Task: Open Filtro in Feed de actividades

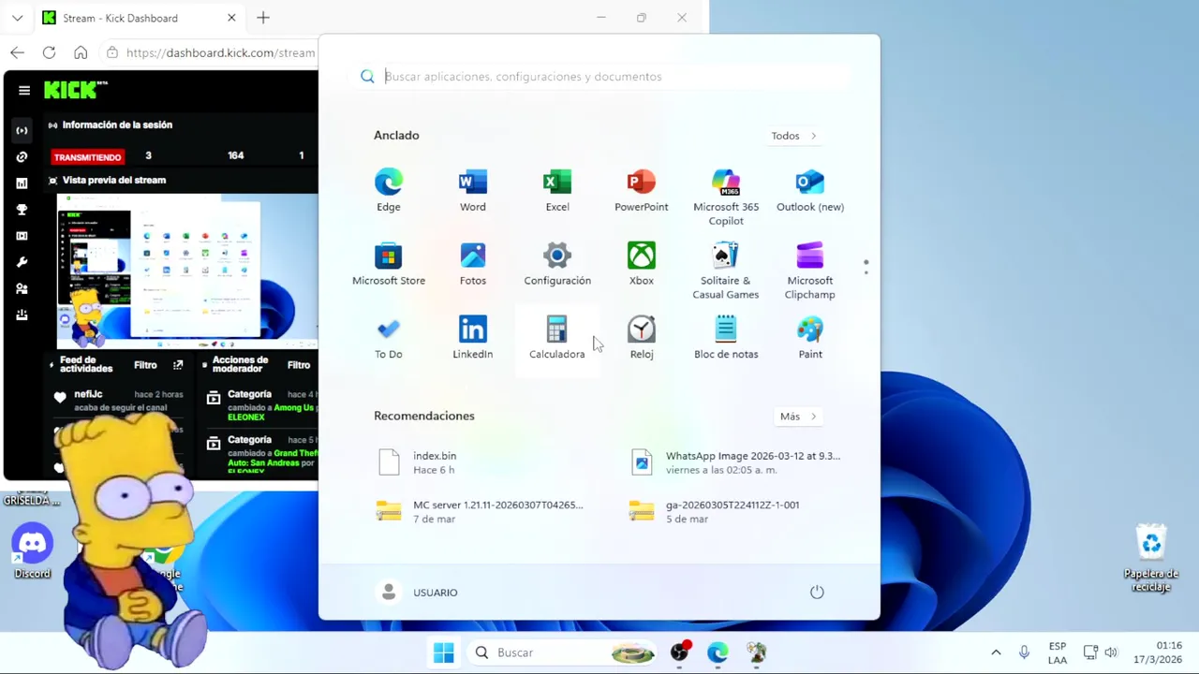Action: coord(145,365)
